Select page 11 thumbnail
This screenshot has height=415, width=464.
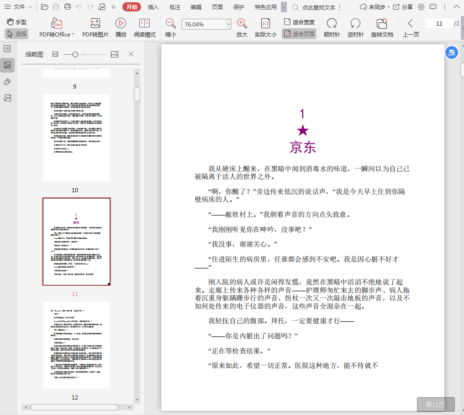76,242
